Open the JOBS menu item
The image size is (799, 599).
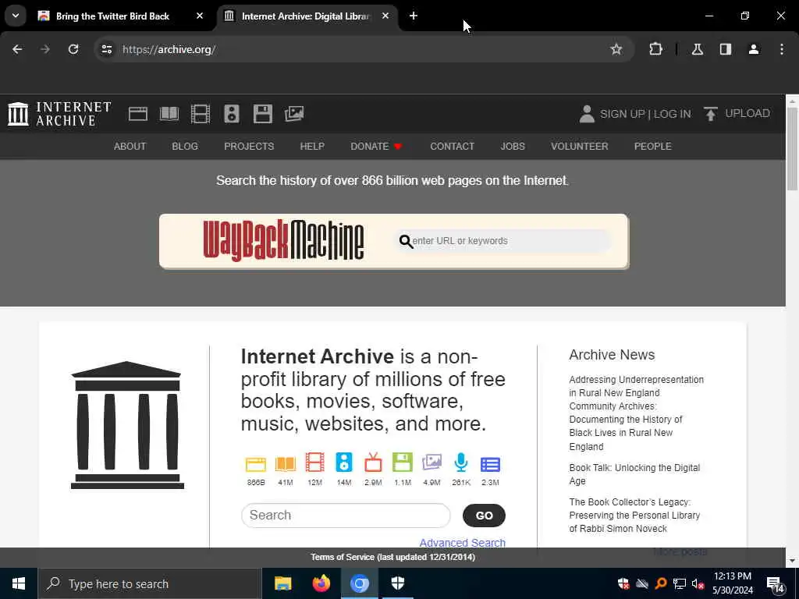[512, 146]
